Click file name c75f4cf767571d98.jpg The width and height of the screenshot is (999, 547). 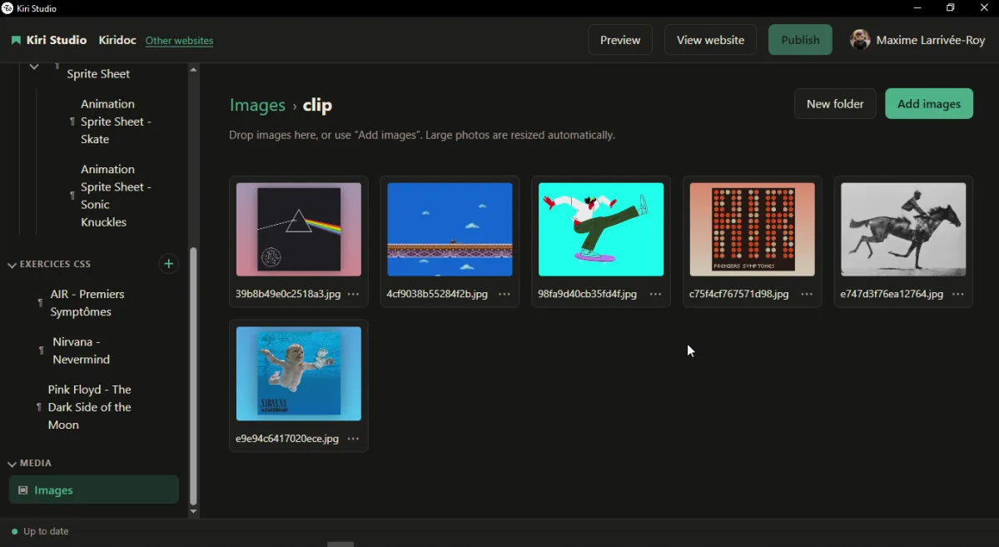tap(738, 295)
